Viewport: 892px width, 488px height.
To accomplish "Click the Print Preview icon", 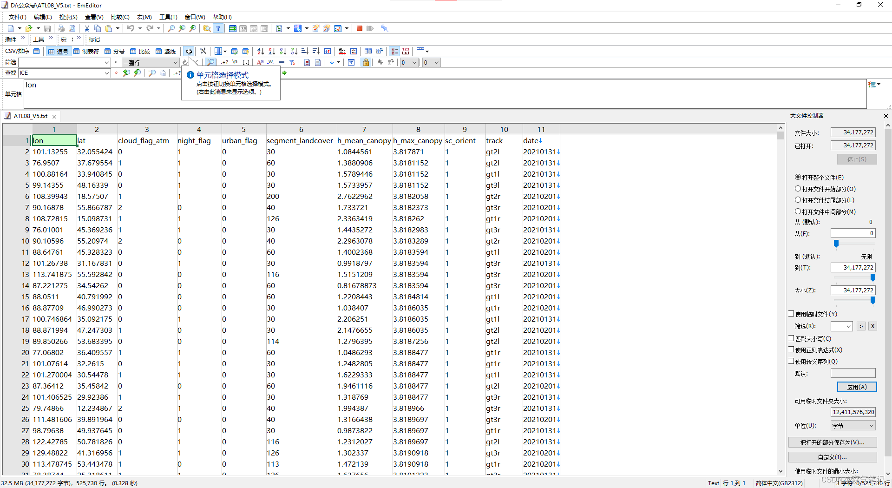I will pos(72,28).
